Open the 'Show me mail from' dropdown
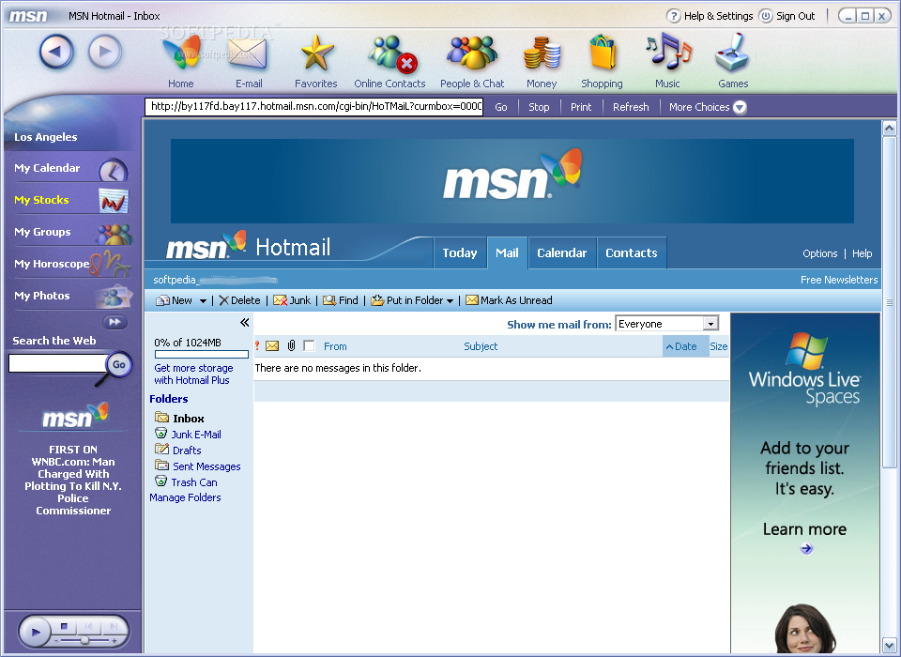The height and width of the screenshot is (657, 901). click(710, 324)
